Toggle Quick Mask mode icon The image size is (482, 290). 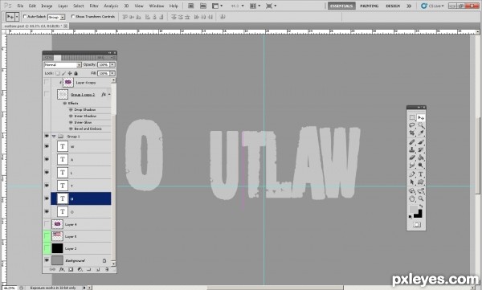click(x=416, y=225)
